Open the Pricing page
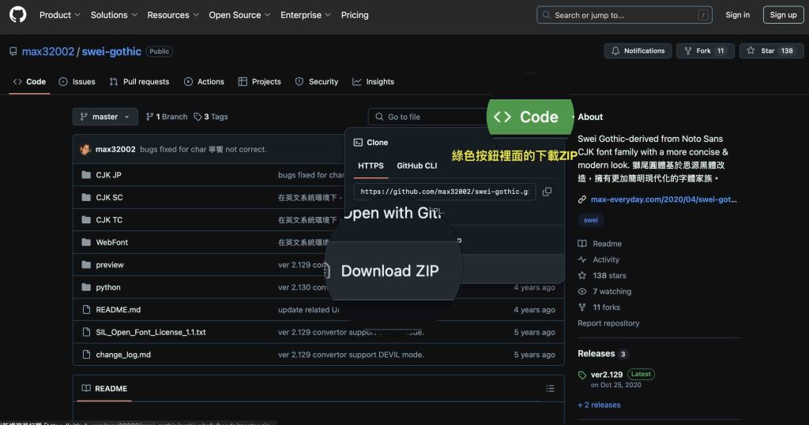809x425 pixels. 355,15
